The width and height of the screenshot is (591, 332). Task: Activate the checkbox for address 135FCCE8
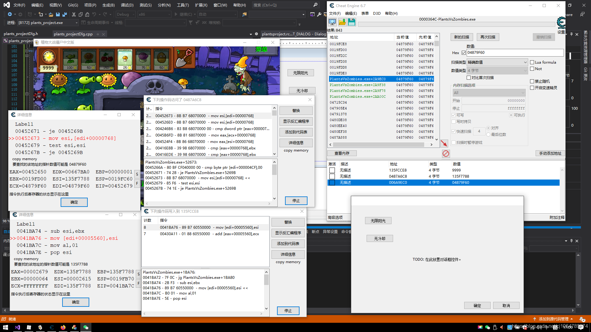point(332,170)
